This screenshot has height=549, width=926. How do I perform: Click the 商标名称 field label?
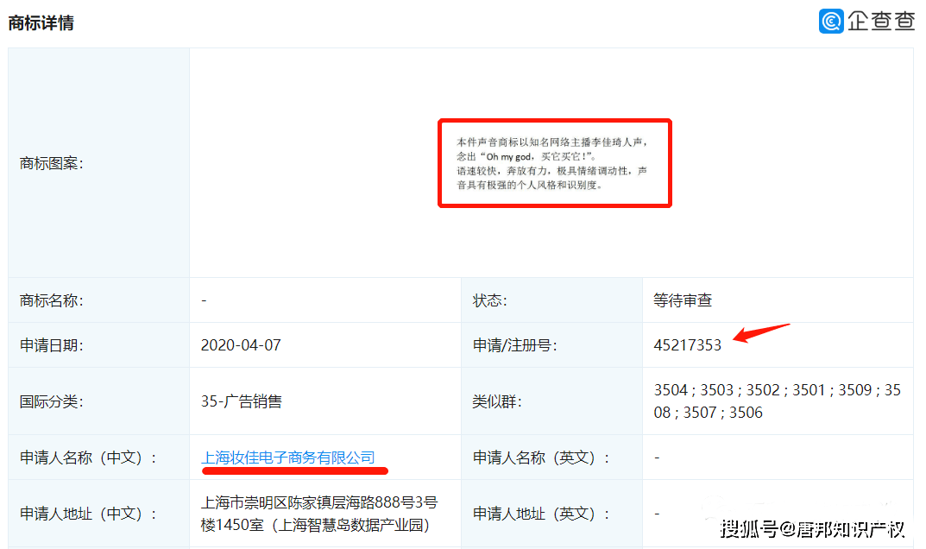tap(52, 300)
